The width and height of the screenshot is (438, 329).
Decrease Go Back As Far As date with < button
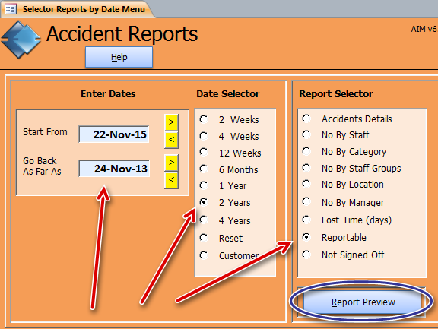[171, 180]
